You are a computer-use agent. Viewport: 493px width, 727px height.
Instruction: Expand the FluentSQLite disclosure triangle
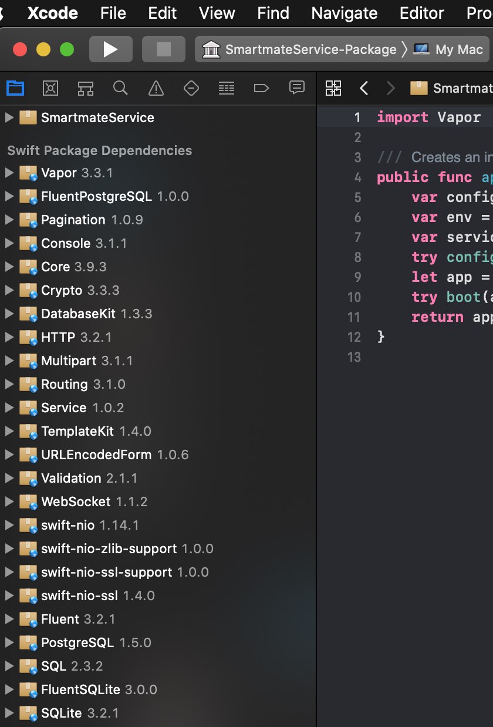[x=9, y=689]
